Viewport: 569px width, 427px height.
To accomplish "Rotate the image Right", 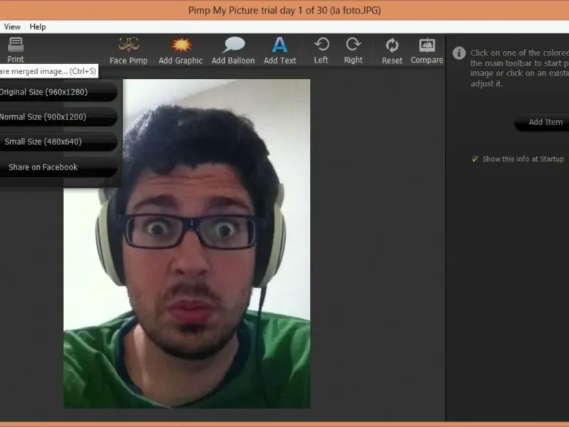I will (353, 51).
